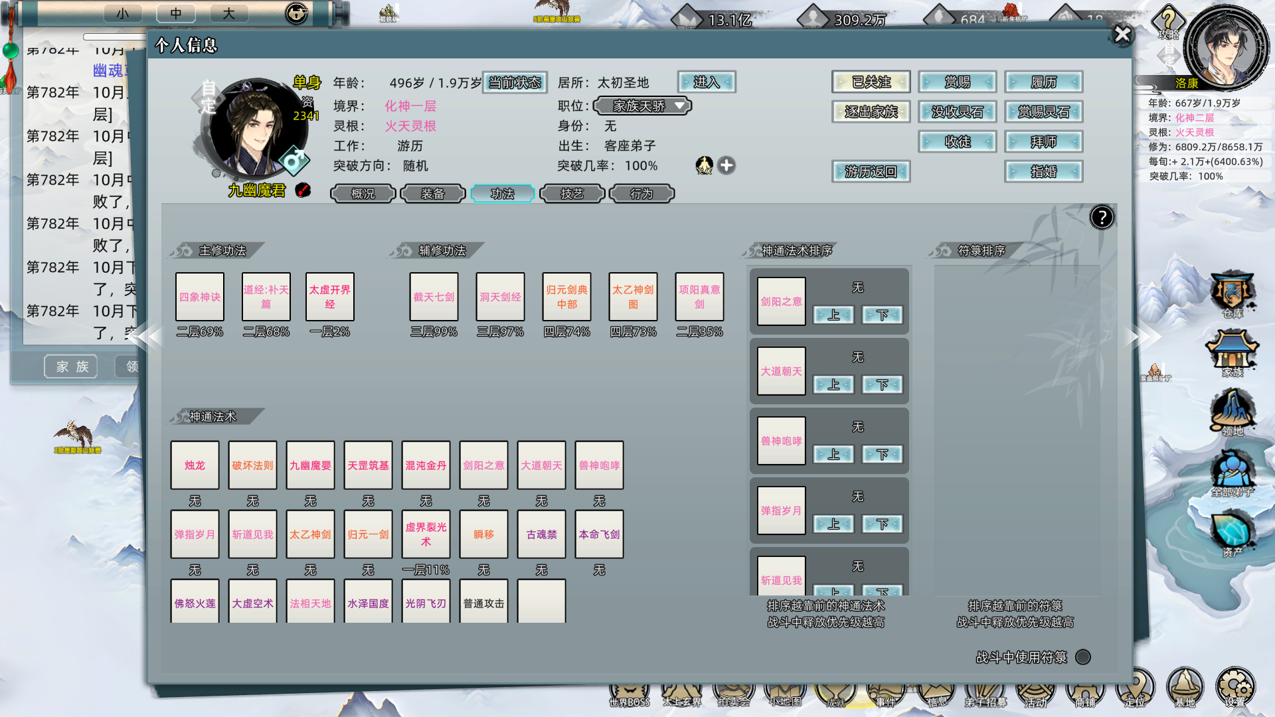Click the plus icon beside breakthrough rate
1275x717 pixels.
(726, 165)
